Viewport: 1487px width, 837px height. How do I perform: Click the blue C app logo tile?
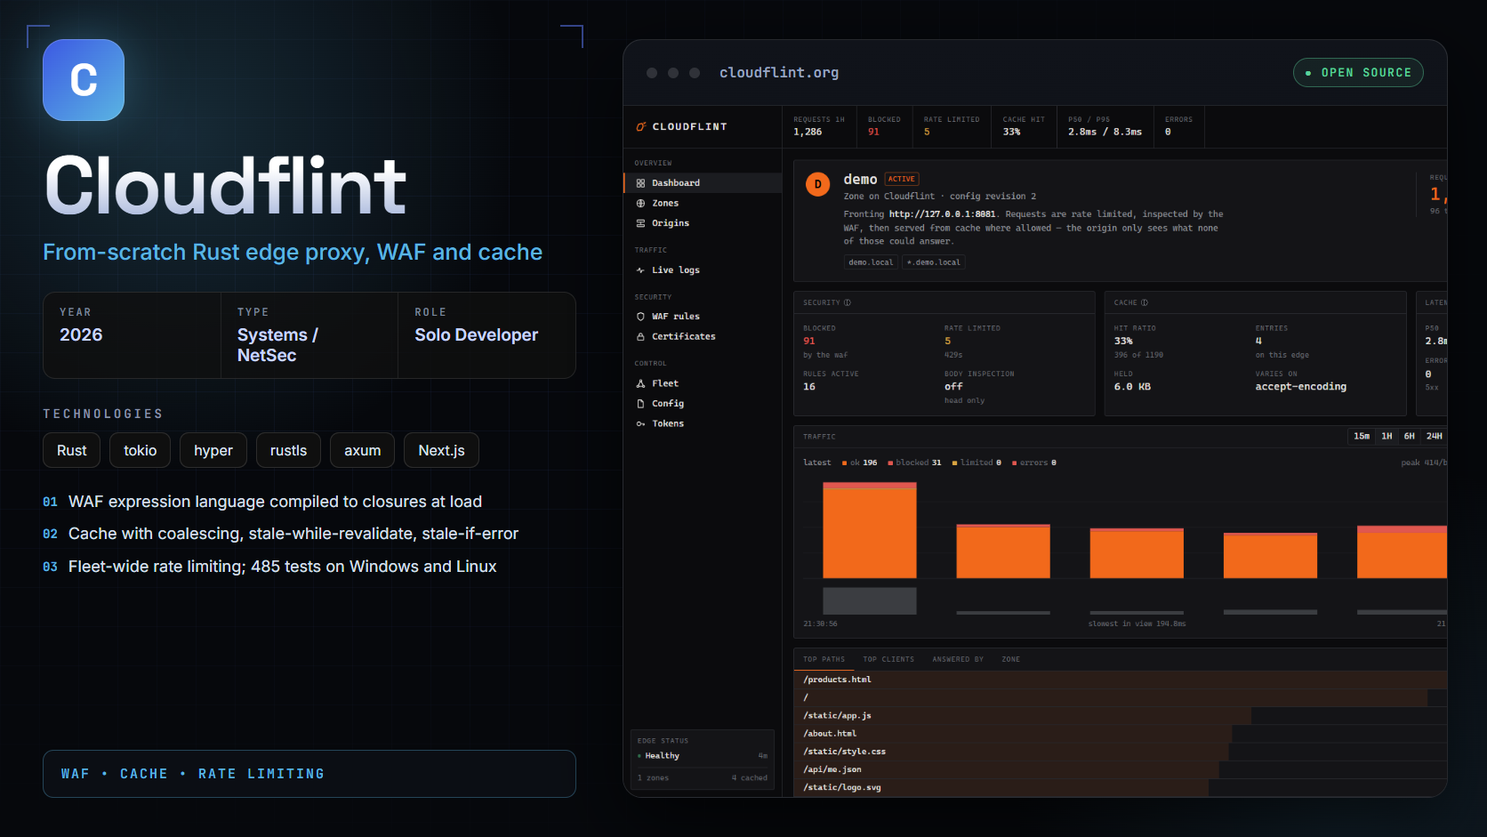tap(84, 80)
